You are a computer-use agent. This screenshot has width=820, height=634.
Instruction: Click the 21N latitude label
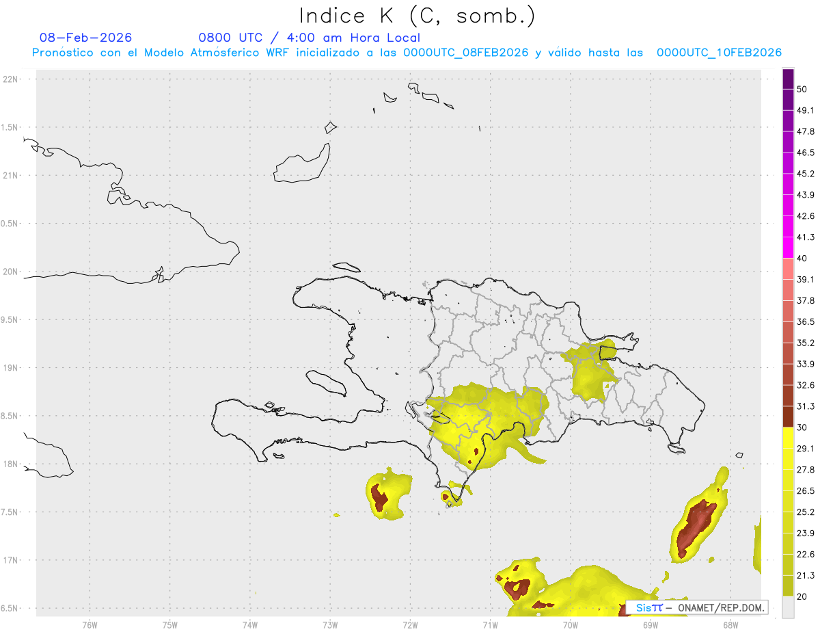[10, 175]
